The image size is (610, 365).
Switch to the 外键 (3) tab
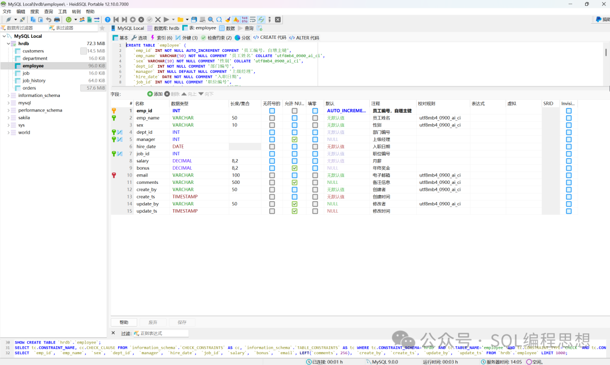pyautogui.click(x=186, y=38)
